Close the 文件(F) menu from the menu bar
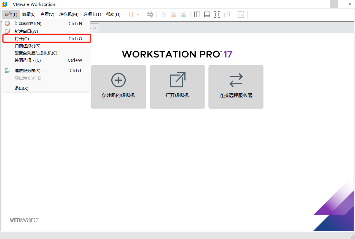The height and width of the screenshot is (239, 355). coord(11,14)
